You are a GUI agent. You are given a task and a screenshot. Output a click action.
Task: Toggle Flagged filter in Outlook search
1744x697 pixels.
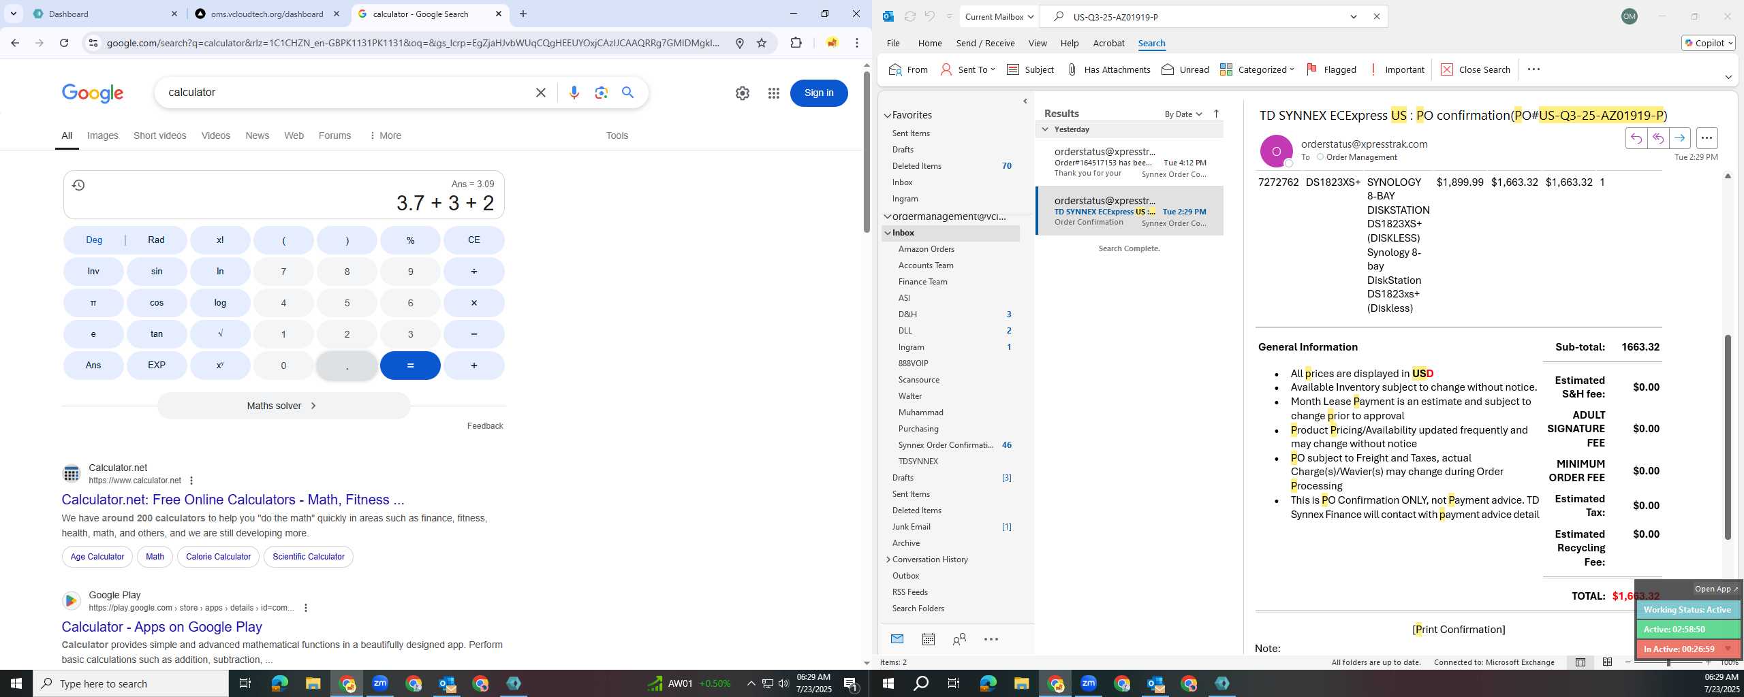click(1331, 69)
